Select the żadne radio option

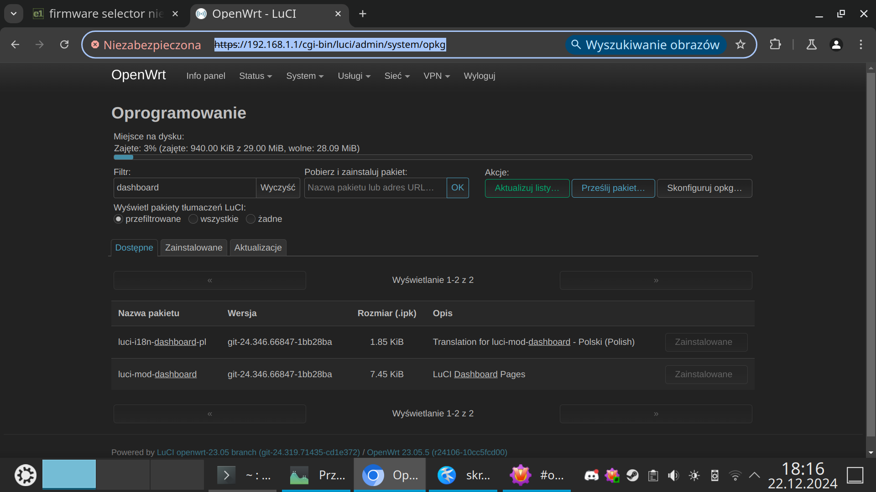point(250,219)
